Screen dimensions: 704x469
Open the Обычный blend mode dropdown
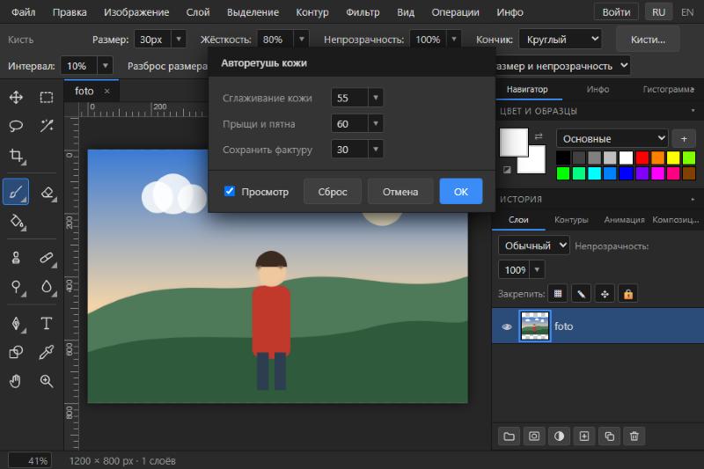tap(534, 245)
